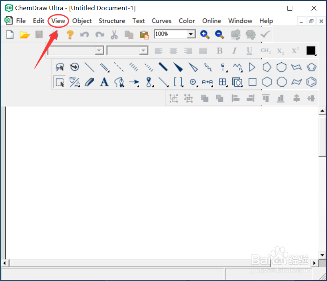Viewport: 327px width, 281px height.
Task: Select the Eraser tool
Action: [89, 82]
